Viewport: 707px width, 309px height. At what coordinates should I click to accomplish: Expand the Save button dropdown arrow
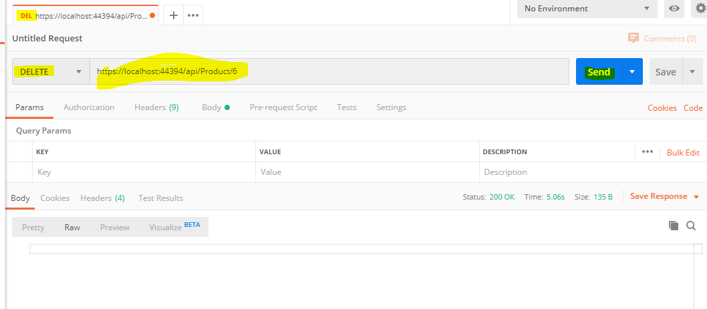pos(692,71)
